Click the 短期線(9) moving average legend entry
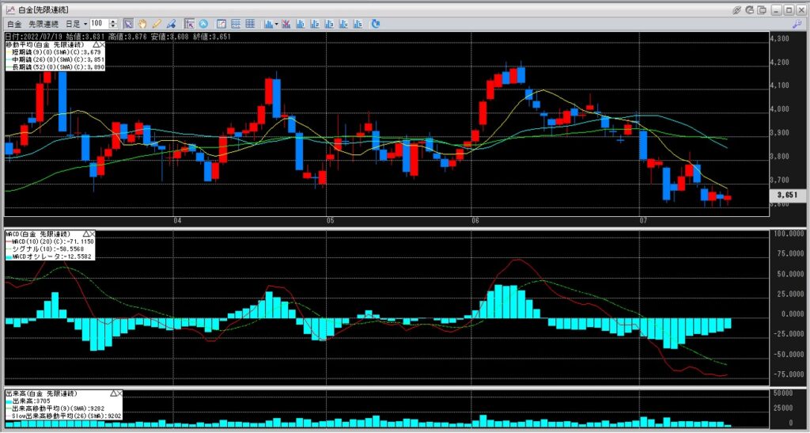 point(53,52)
